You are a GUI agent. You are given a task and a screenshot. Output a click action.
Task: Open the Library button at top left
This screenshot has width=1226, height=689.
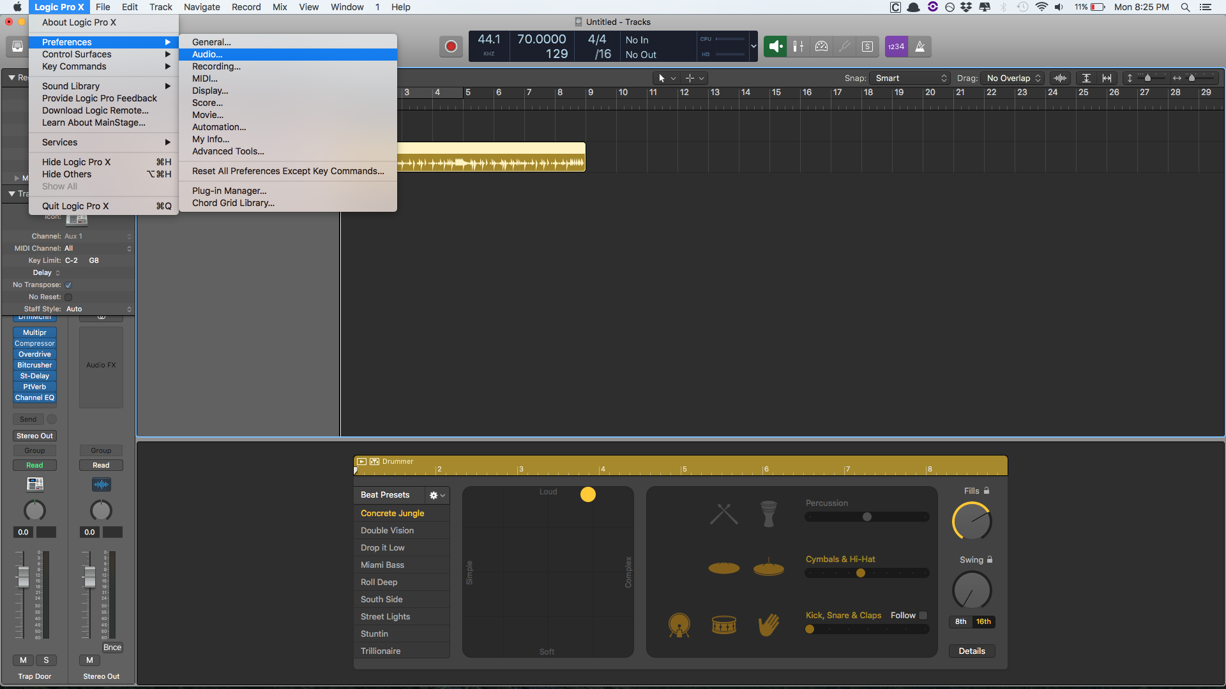pos(17,47)
